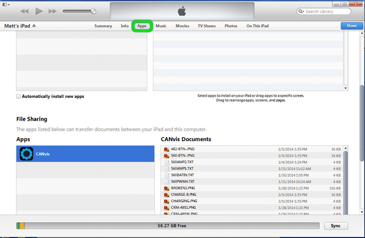Switch to the TV Shows tab
The image size is (365, 238).
click(x=206, y=26)
